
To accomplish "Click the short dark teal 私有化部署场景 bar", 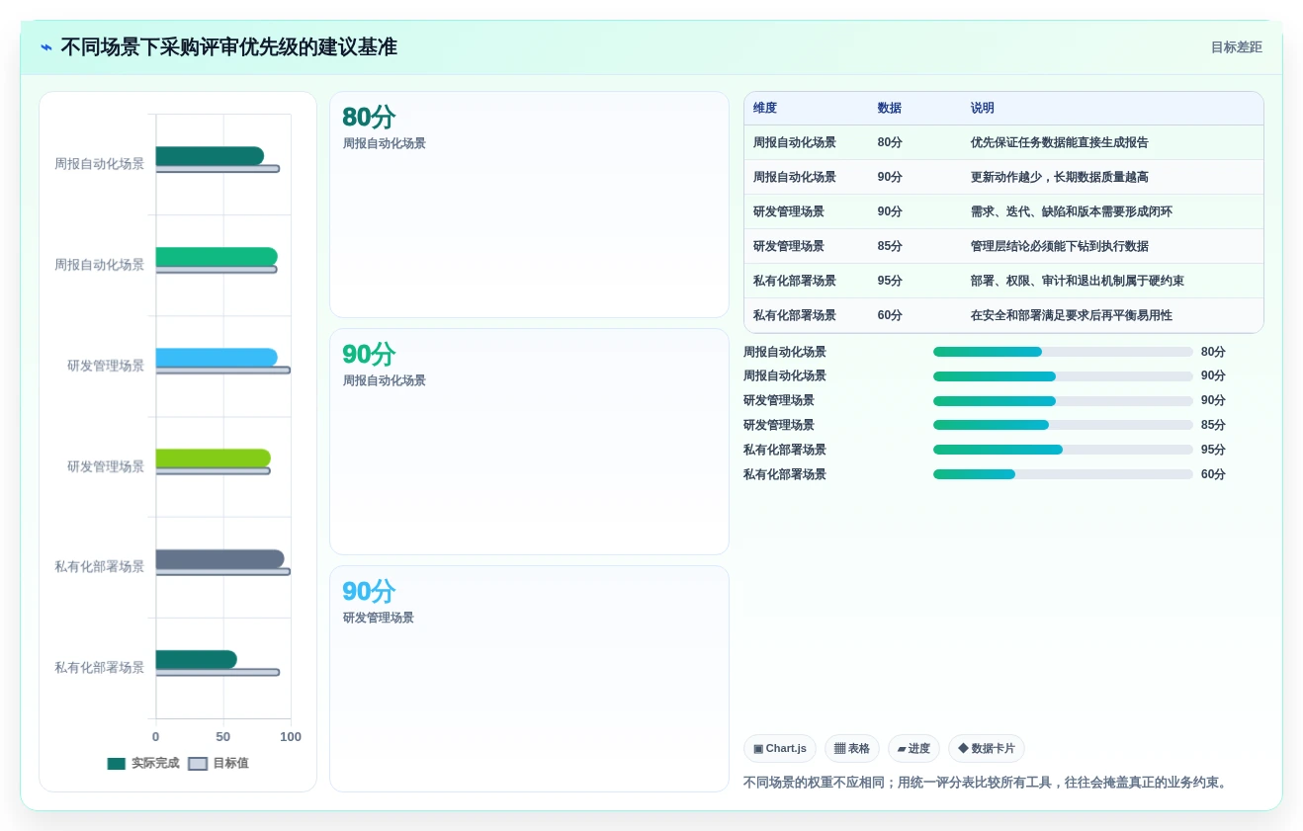I will (x=196, y=660).
